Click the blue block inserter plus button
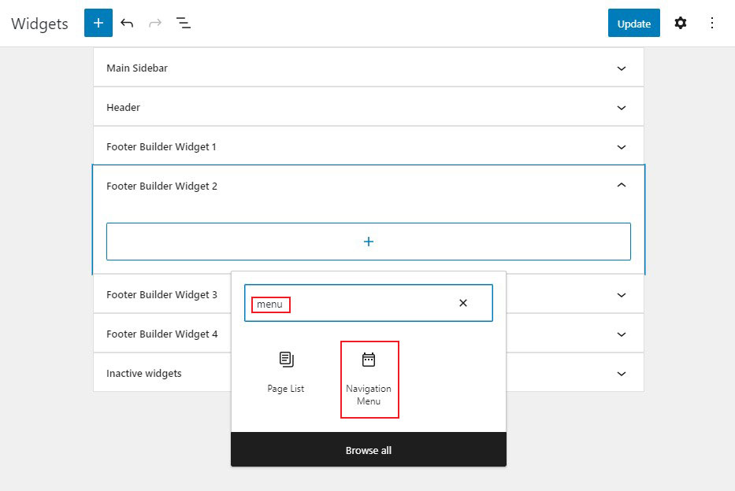The height and width of the screenshot is (491, 735). tap(98, 23)
